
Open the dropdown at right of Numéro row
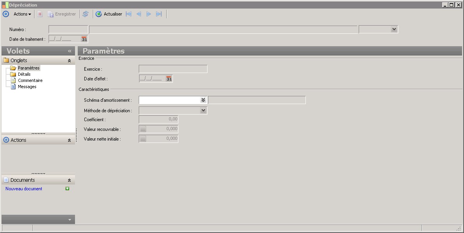click(394, 29)
